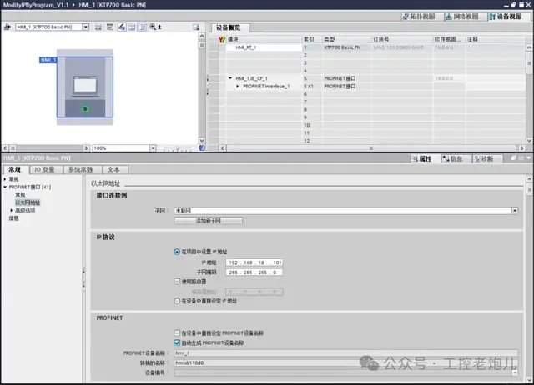Switch to 网络视图 network view tab
Viewport: 534px width, 385px height.
(x=466, y=17)
